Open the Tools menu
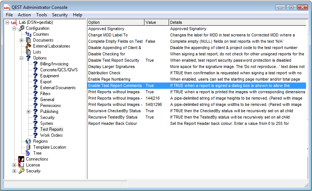Viewport: 312px width, 191px height. click(x=41, y=15)
